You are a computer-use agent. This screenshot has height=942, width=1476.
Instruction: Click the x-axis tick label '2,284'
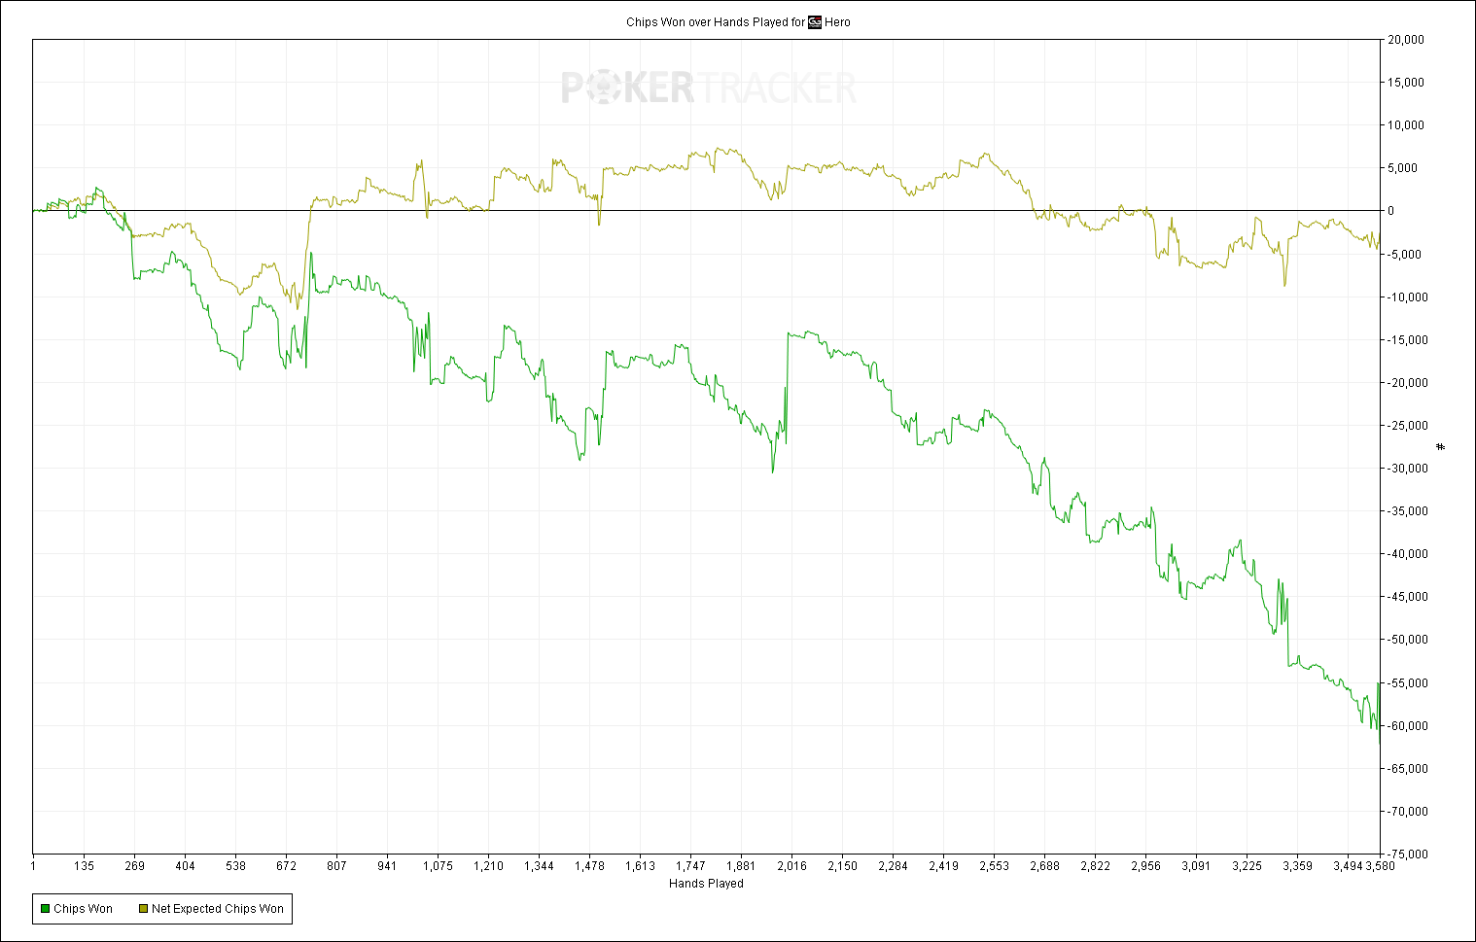[x=893, y=866]
